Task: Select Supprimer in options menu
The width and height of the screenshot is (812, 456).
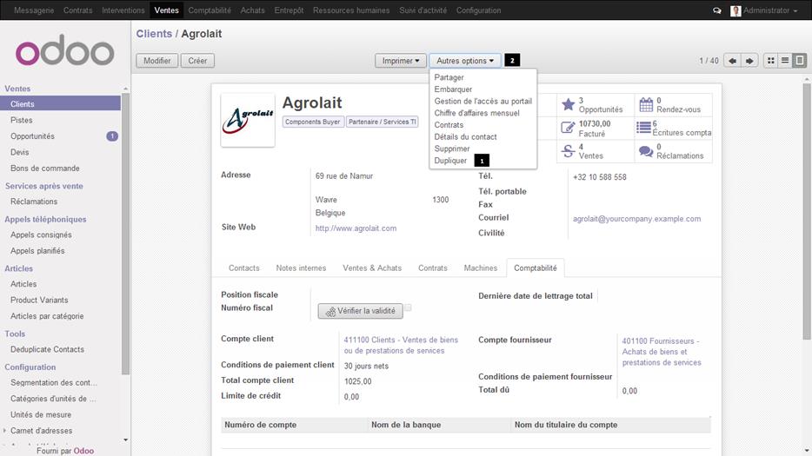Action: click(x=451, y=149)
